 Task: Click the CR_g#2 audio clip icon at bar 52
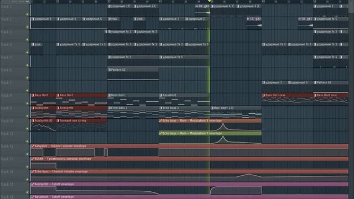pos(300,19)
